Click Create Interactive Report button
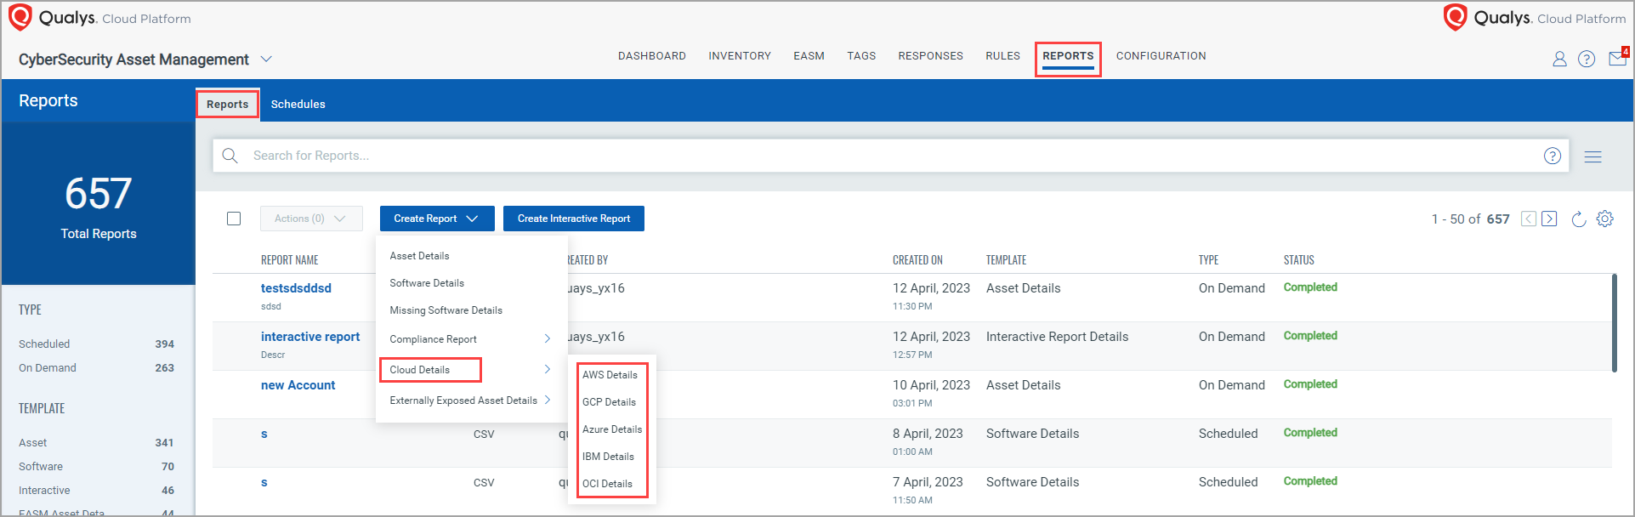Screen dimensions: 1635x517 [x=574, y=219]
